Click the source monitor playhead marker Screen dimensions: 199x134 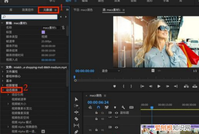point(75,77)
